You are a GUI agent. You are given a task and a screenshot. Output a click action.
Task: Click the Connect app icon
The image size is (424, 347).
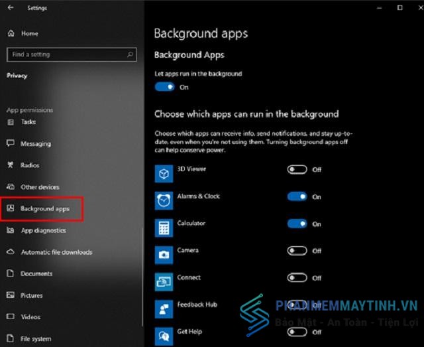164,282
